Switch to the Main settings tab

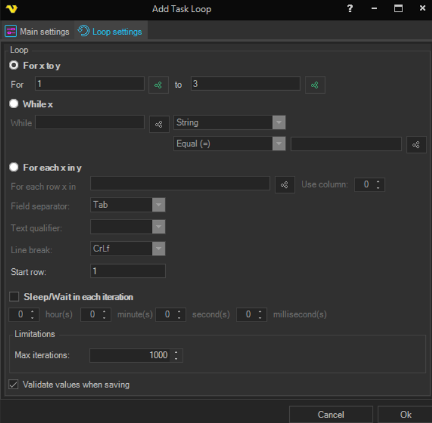pyautogui.click(x=38, y=31)
